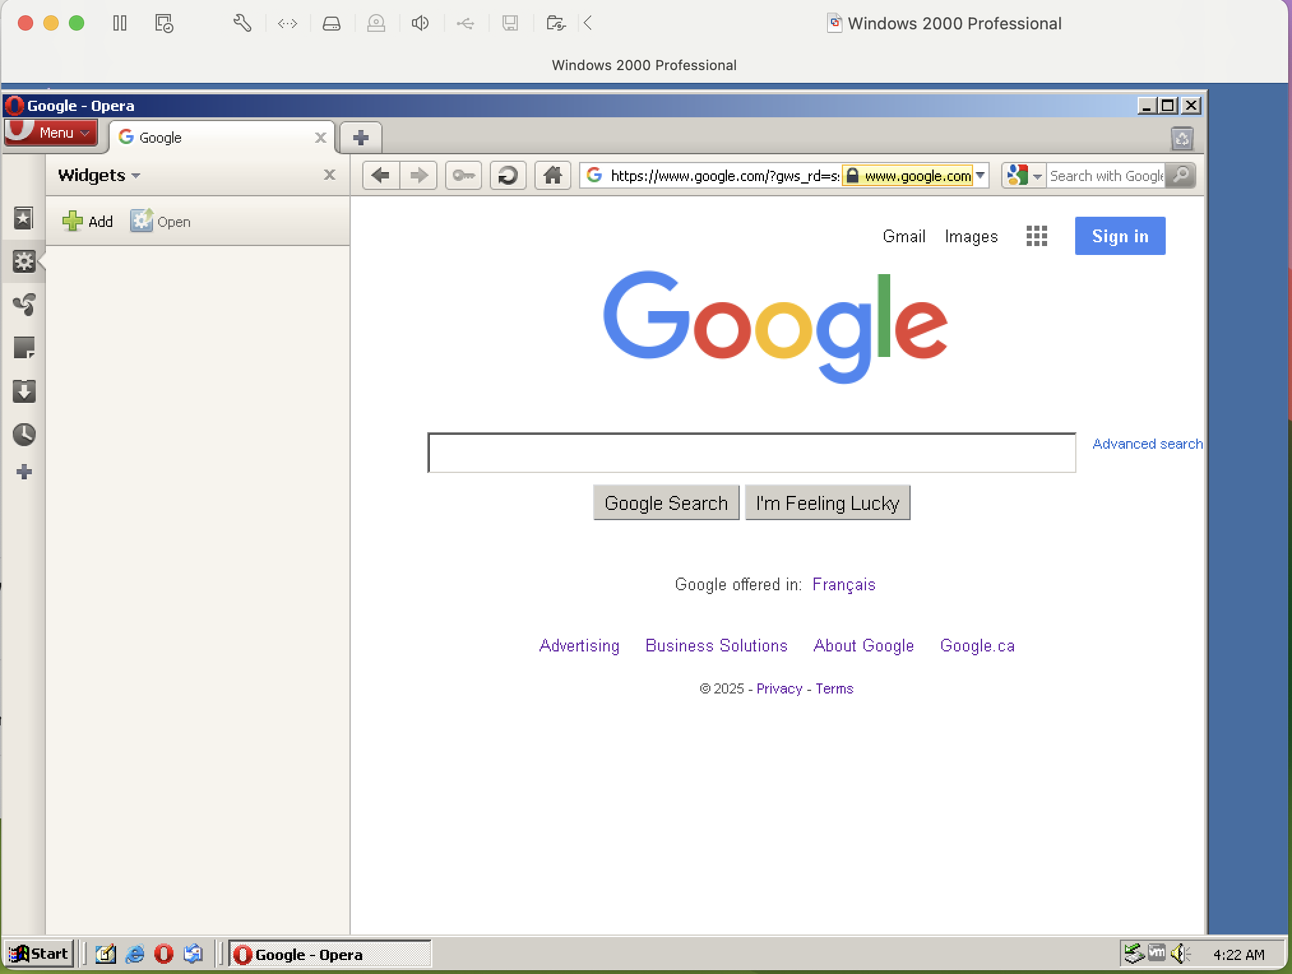Click the Google Search button

click(666, 503)
